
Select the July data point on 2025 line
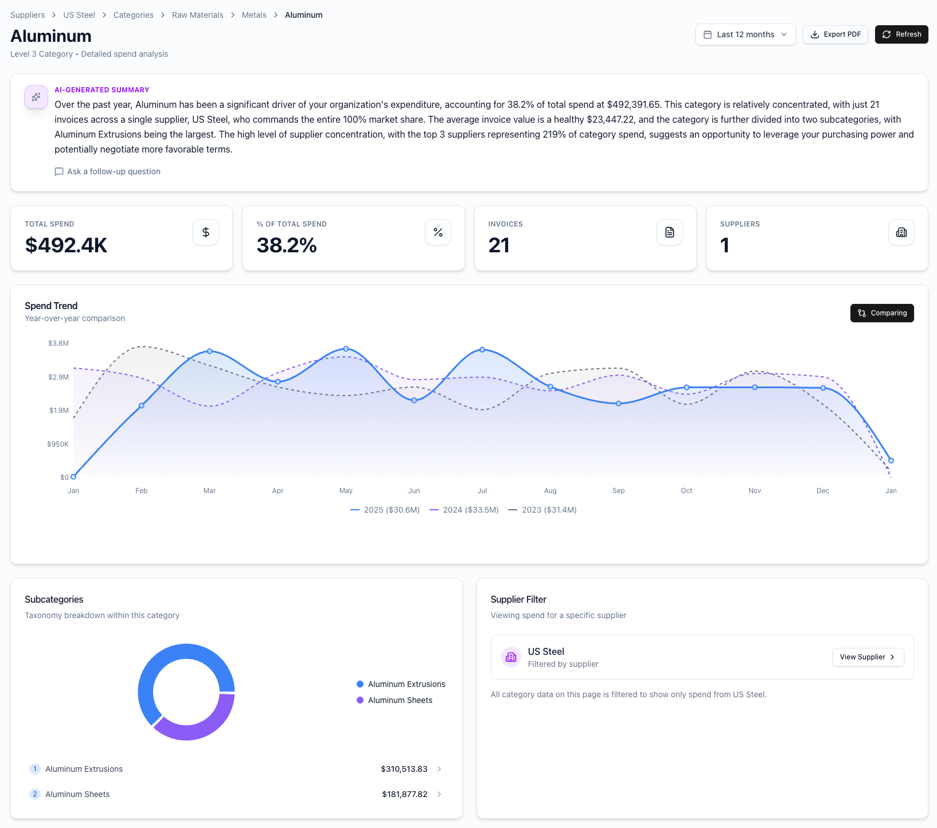[x=482, y=350]
